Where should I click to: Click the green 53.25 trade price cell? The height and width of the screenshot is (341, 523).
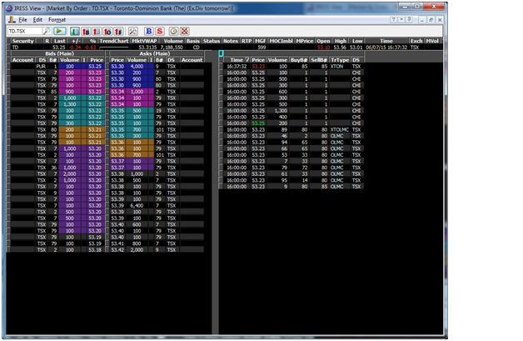[x=258, y=123]
